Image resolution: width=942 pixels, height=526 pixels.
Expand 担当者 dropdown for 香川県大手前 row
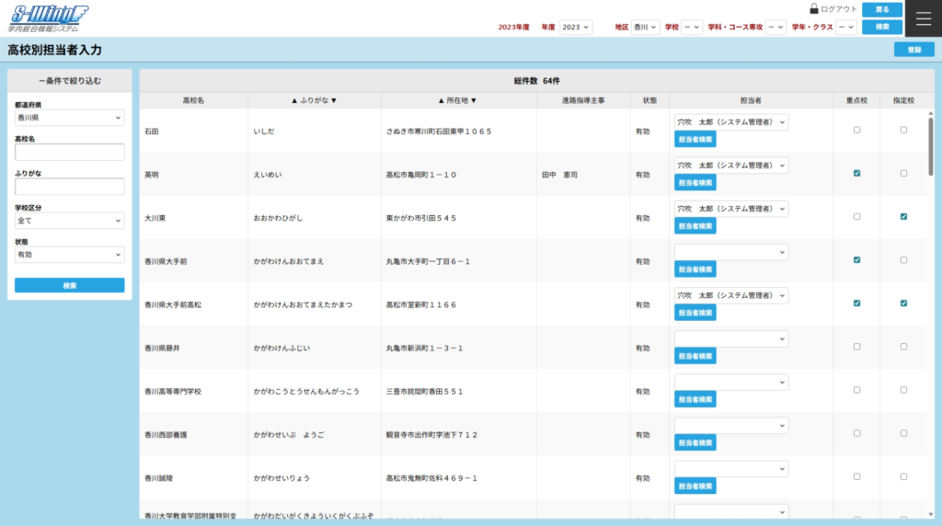click(x=730, y=252)
